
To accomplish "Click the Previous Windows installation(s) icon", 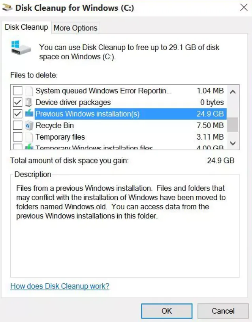I will [29, 114].
